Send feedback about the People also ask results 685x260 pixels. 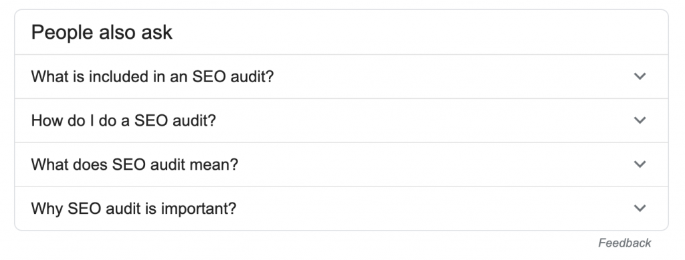click(x=625, y=243)
